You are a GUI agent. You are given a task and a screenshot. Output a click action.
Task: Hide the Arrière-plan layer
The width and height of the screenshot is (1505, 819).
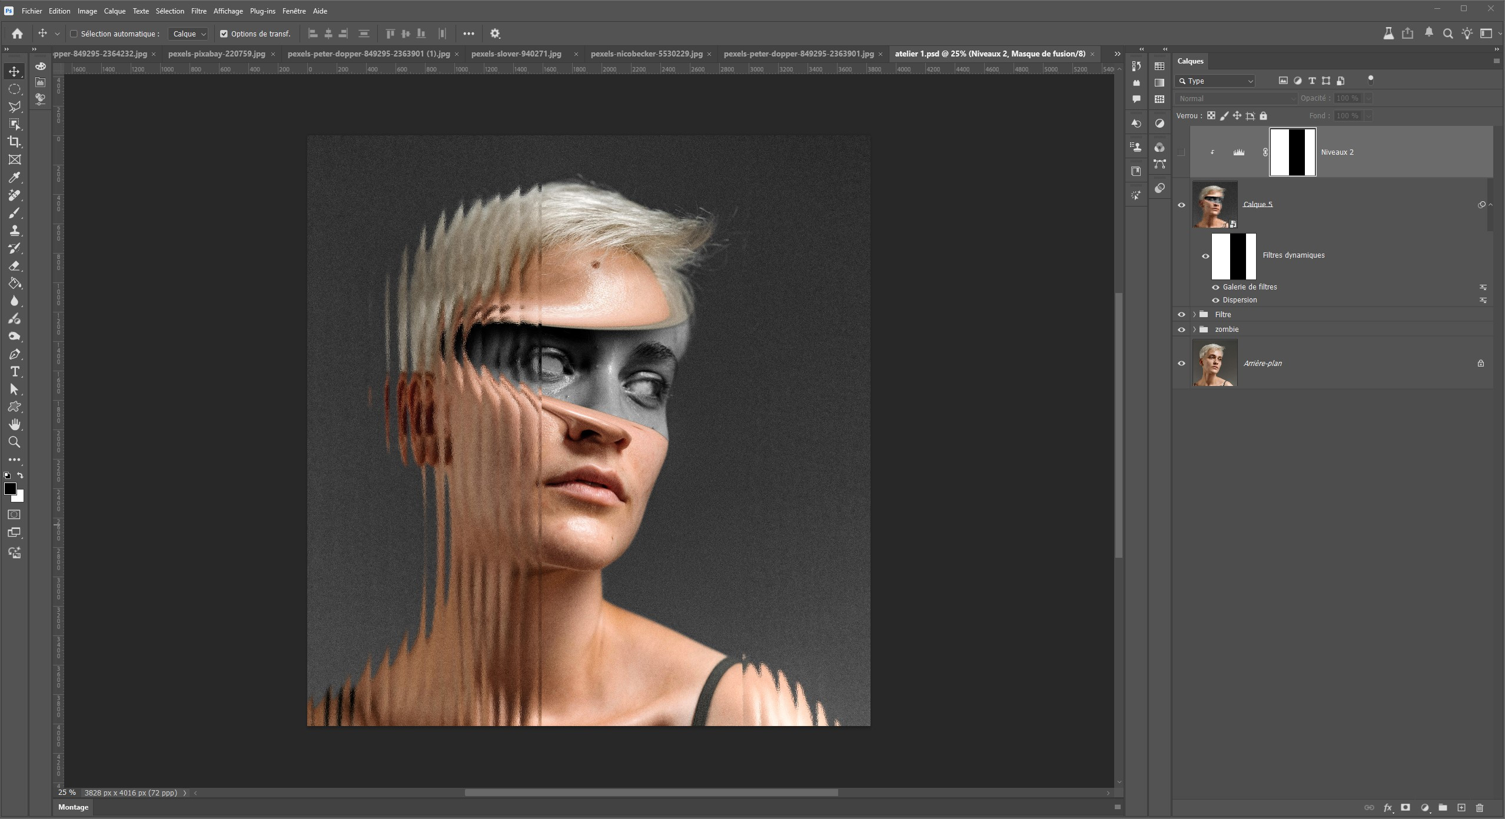click(1181, 363)
